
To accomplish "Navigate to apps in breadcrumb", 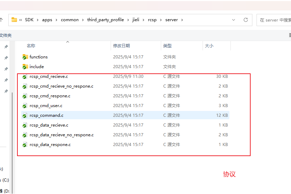I will 47,20.
